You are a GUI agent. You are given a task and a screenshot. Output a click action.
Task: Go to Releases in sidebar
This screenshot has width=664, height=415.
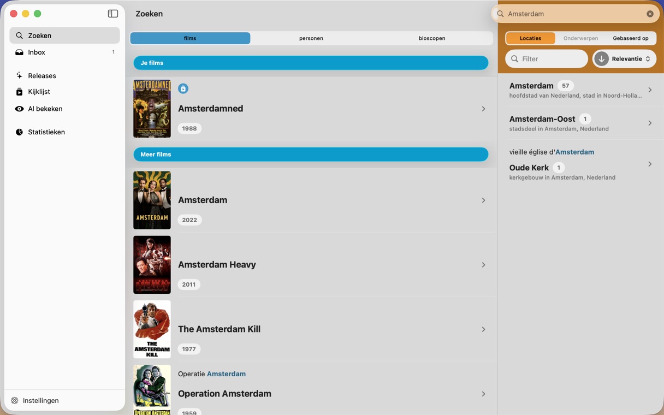(64, 76)
